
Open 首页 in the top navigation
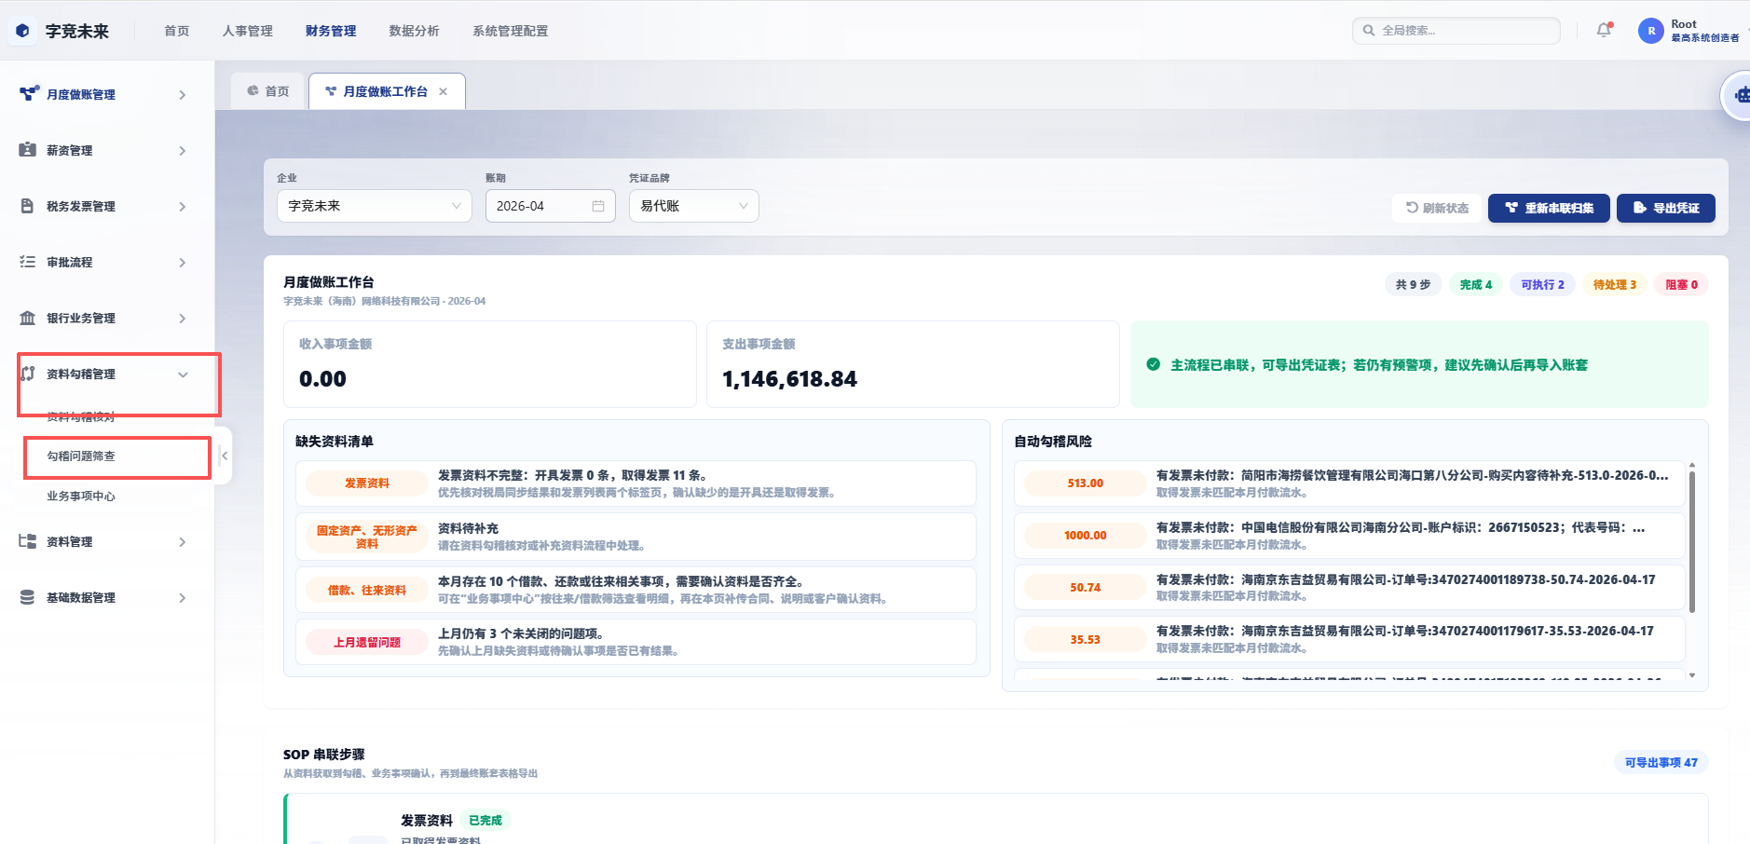point(177,31)
